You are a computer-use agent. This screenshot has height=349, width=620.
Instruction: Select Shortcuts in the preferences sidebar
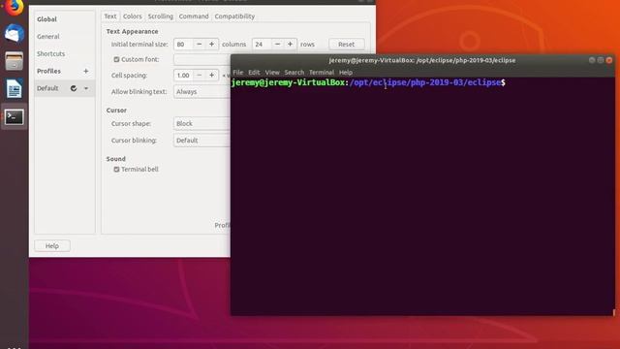(50, 54)
